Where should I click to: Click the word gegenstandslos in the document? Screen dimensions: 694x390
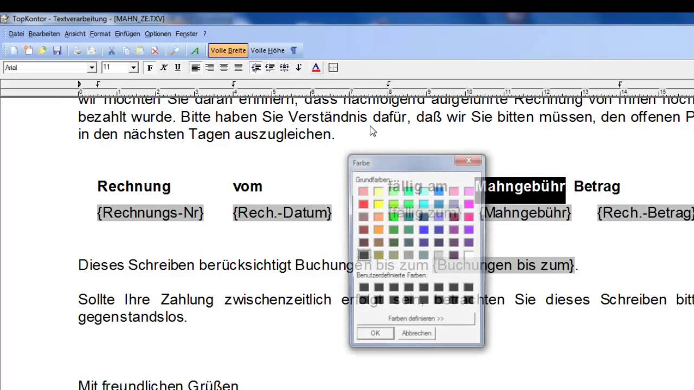coord(132,317)
